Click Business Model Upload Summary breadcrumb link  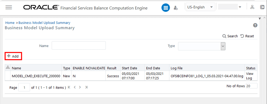click(x=44, y=23)
